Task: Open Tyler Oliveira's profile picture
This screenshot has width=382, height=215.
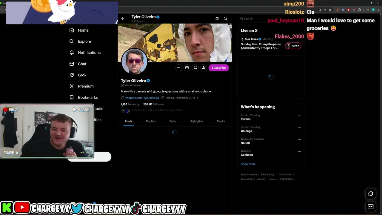Action: pos(134,62)
